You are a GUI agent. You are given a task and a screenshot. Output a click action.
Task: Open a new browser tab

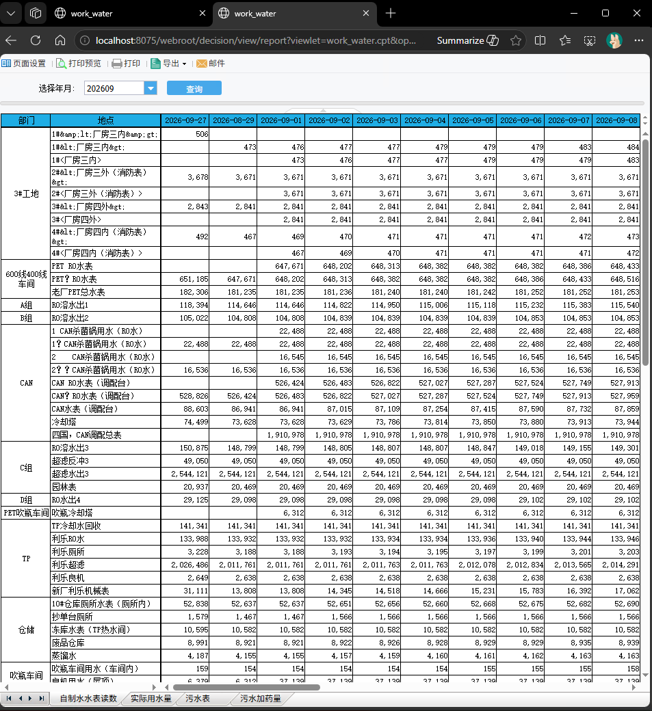[x=390, y=14]
